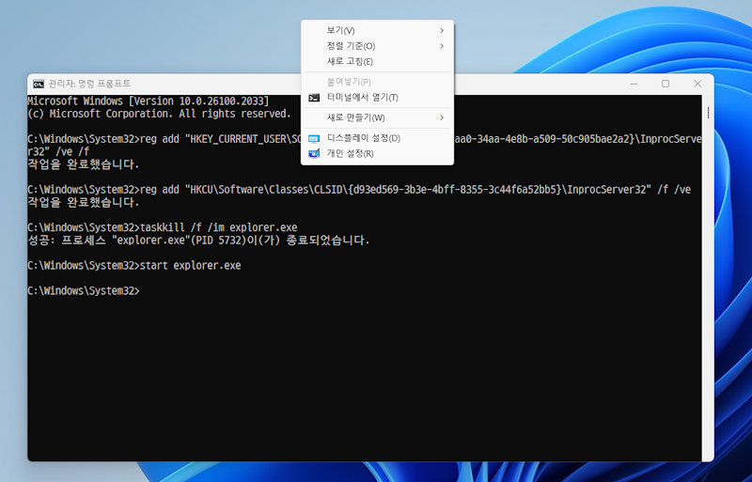Close the Command Prompt window
This screenshot has width=752, height=482.
(697, 84)
